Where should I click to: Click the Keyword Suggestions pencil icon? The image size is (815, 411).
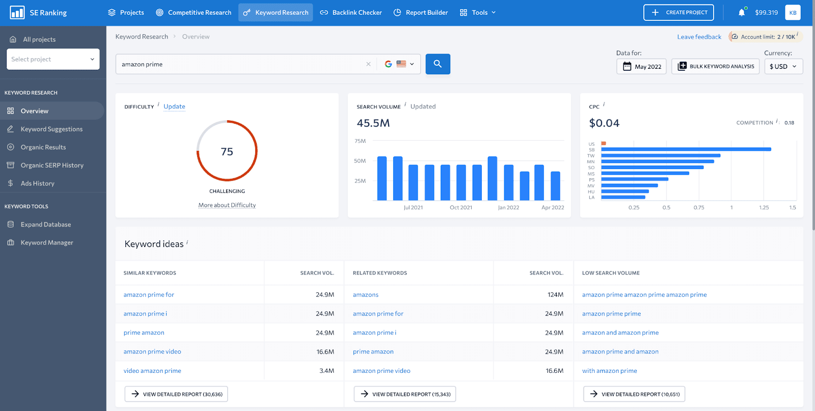tap(11, 129)
